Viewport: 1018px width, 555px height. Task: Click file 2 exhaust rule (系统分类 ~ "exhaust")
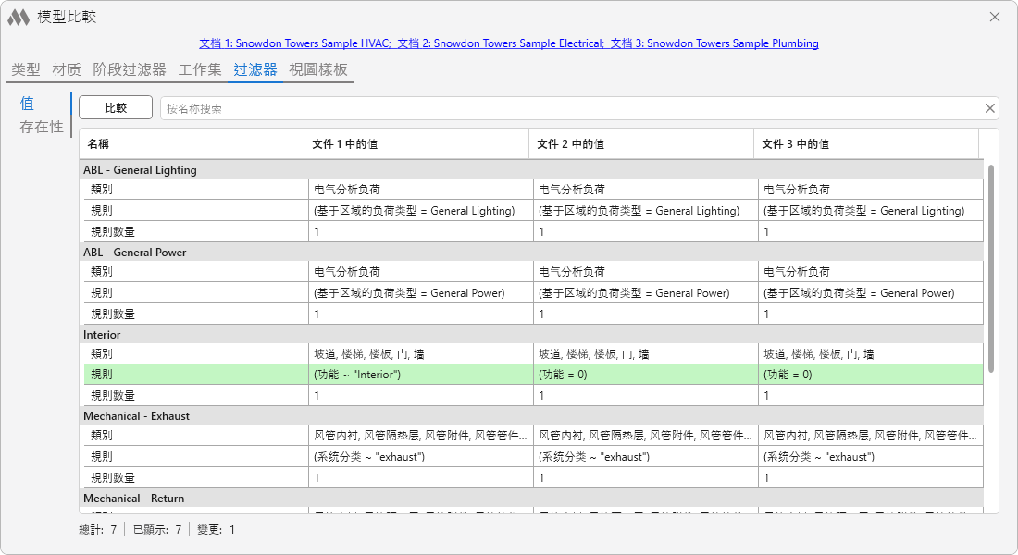594,457
